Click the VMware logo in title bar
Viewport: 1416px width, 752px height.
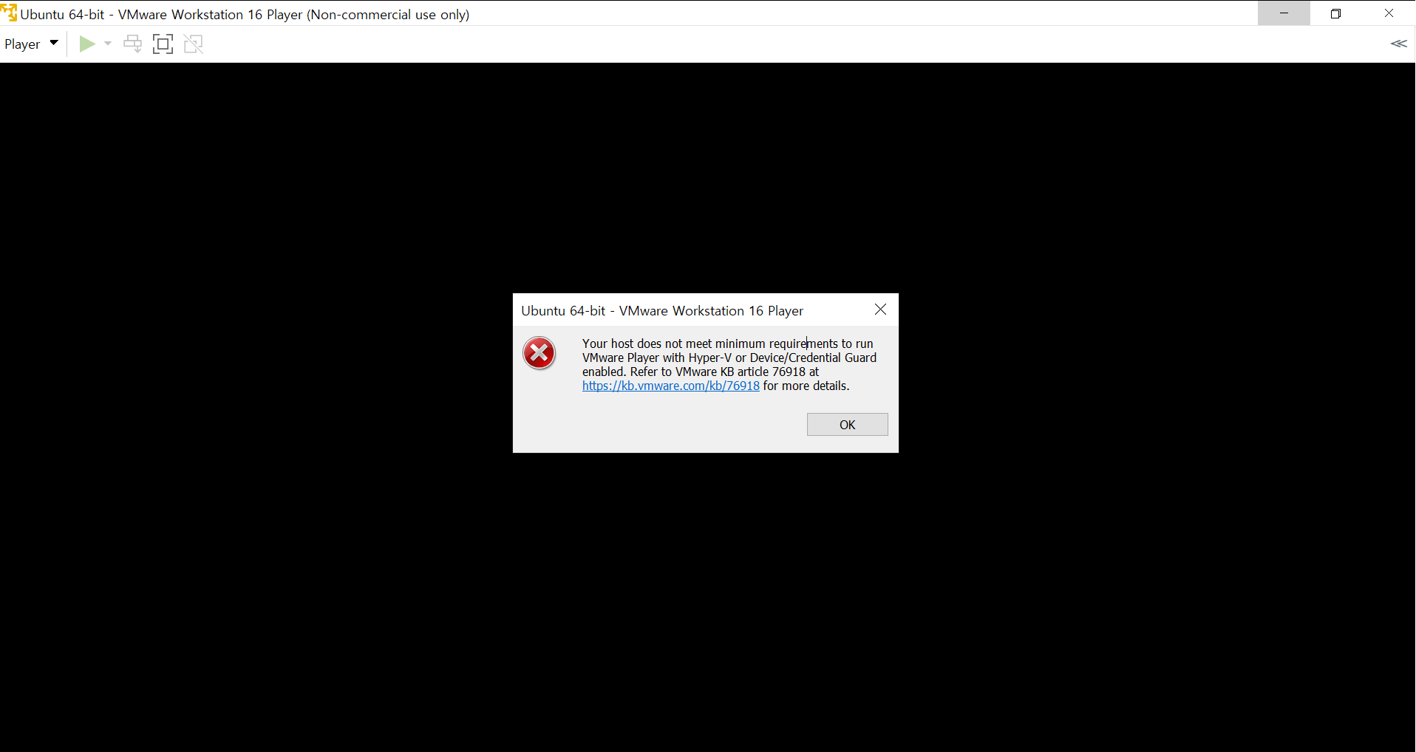(9, 13)
